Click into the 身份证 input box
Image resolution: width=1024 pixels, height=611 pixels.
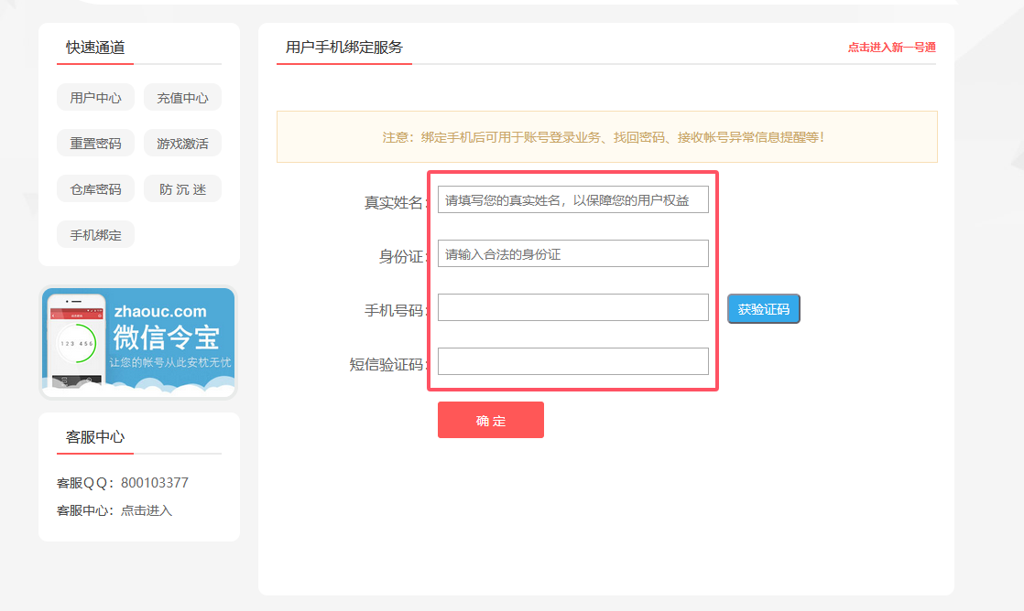tap(572, 254)
